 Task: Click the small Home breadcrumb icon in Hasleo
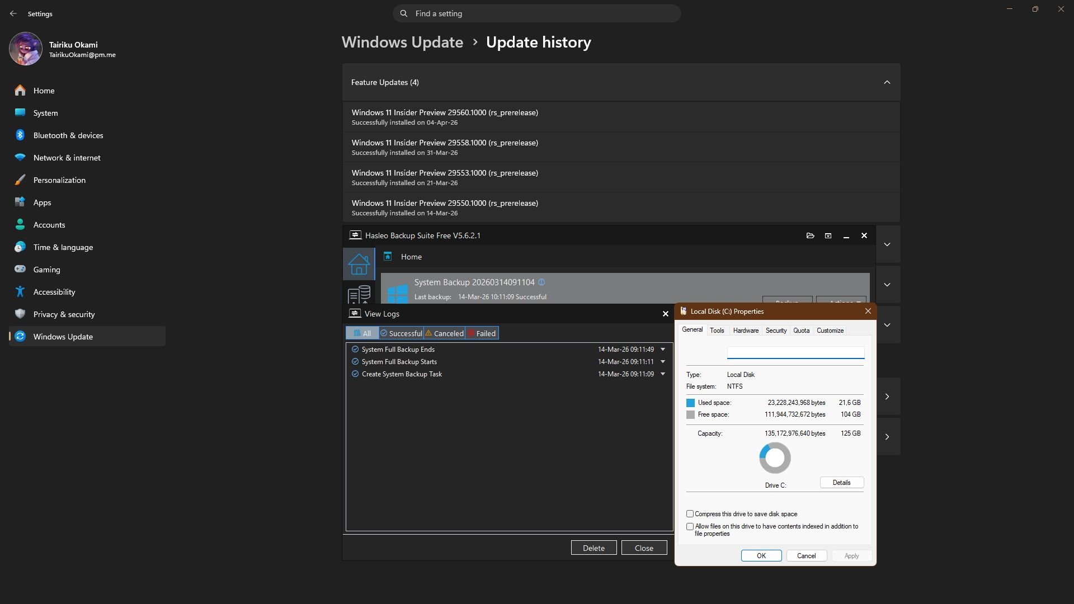tap(388, 257)
